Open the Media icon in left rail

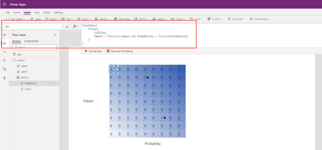pos(4,69)
